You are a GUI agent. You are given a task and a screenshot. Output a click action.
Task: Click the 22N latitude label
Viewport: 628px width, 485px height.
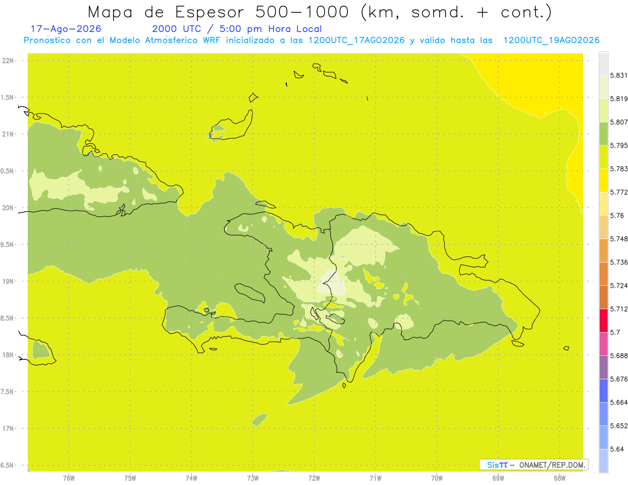click(8, 60)
